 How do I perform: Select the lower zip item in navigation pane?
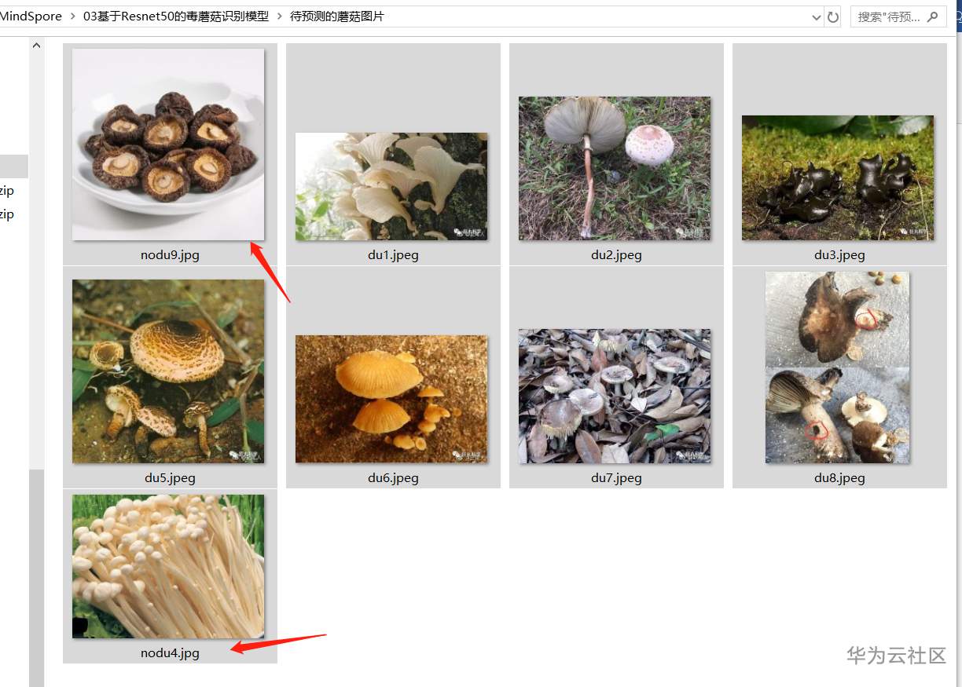[7, 214]
